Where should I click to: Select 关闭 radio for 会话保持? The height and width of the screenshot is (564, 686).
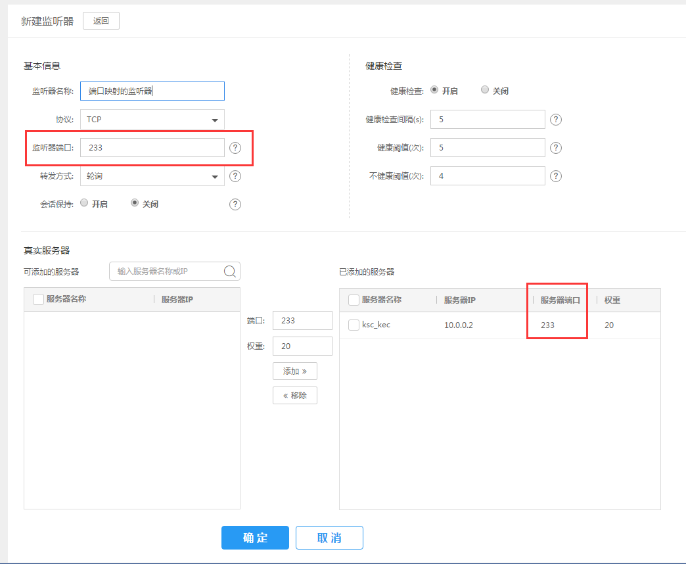(135, 202)
